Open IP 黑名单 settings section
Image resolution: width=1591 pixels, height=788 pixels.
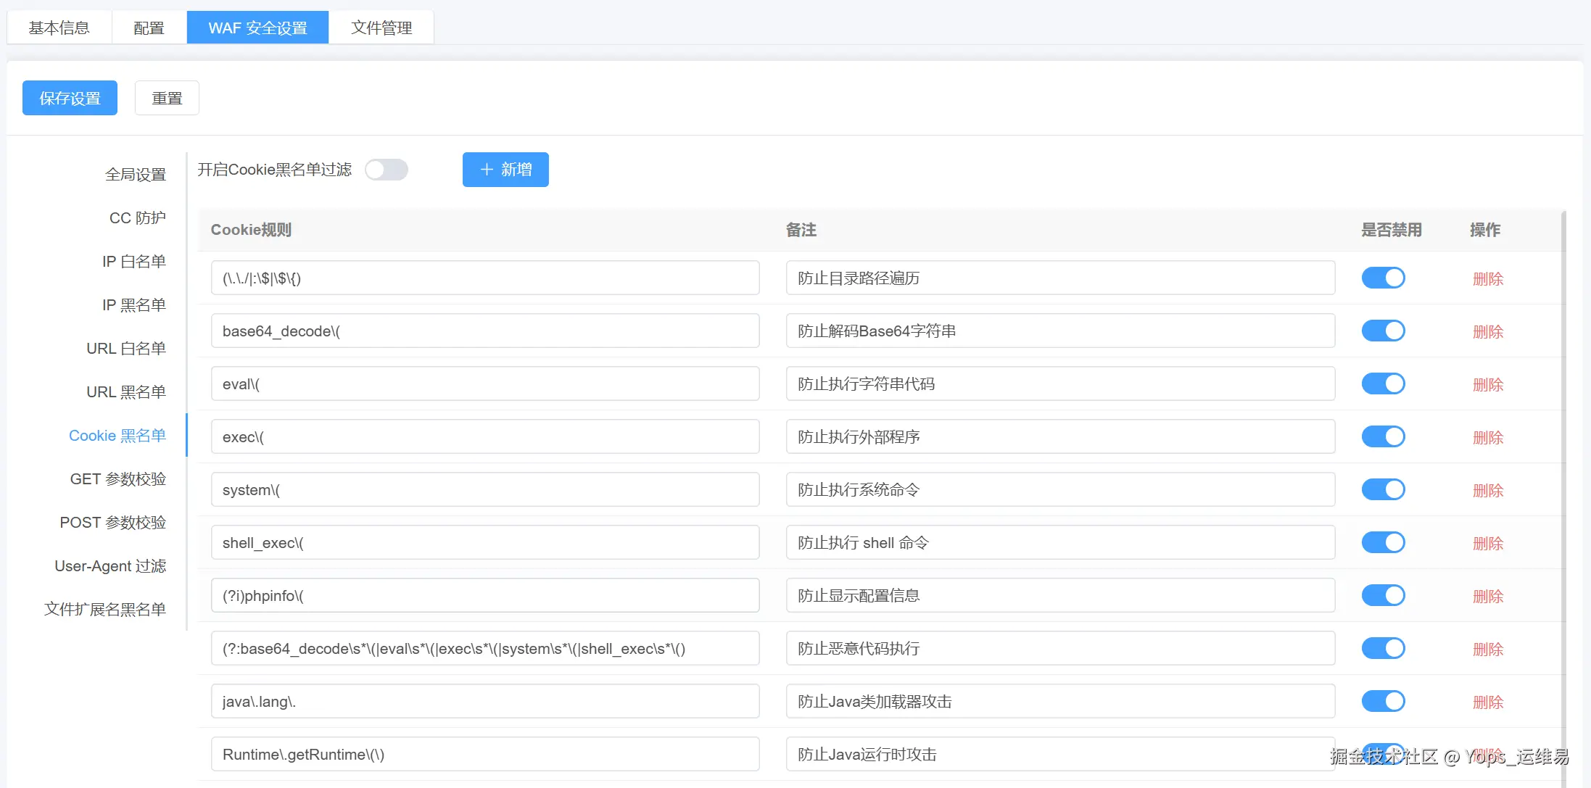click(x=133, y=305)
